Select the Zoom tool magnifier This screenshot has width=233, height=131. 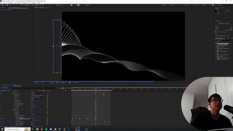(10, 5)
